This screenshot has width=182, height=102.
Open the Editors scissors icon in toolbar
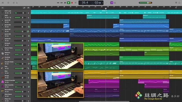click(17, 3)
